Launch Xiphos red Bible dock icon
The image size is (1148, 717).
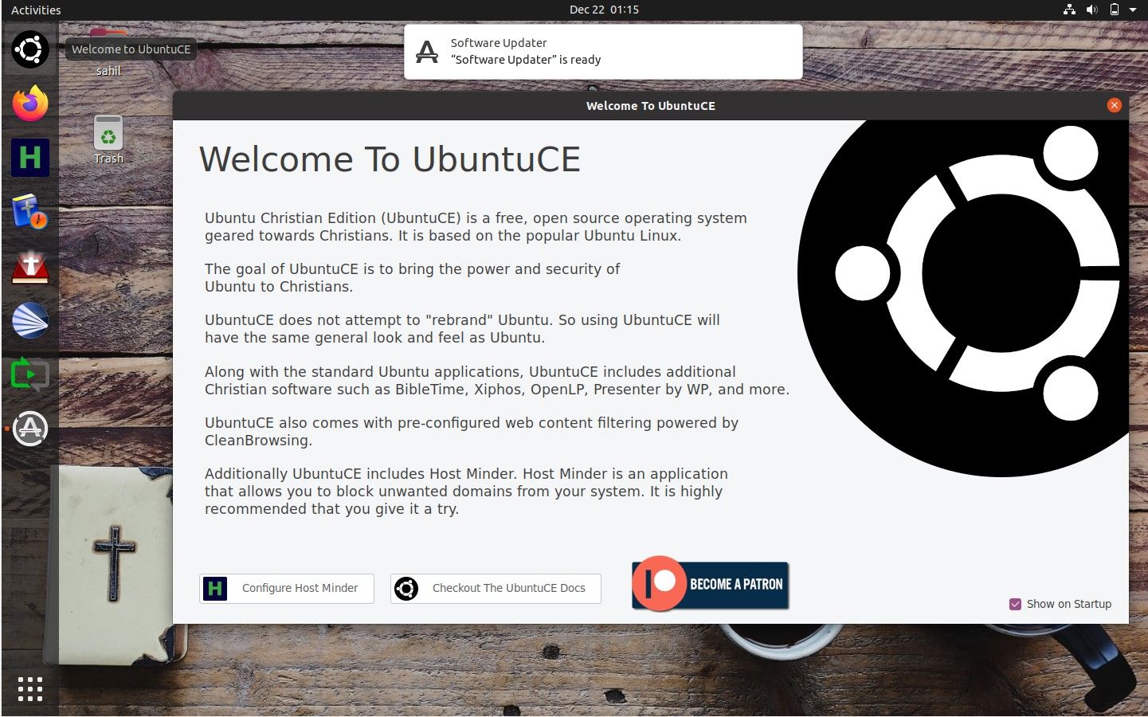pos(30,267)
